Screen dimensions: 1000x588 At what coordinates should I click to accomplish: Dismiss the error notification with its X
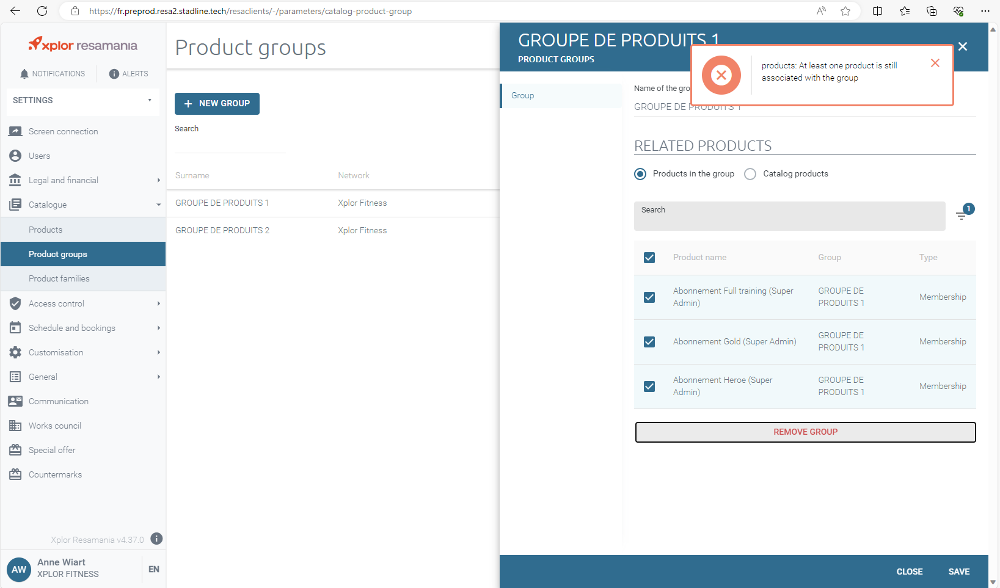935,64
